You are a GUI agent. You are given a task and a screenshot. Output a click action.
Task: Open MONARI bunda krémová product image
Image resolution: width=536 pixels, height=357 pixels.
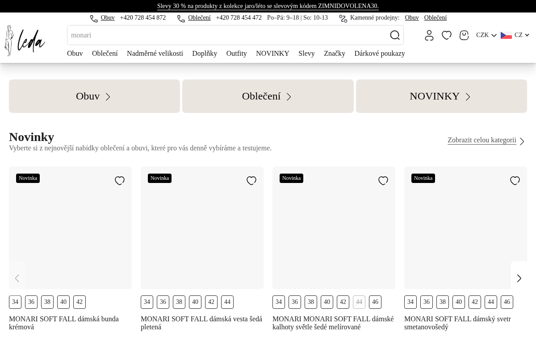pyautogui.click(x=70, y=228)
